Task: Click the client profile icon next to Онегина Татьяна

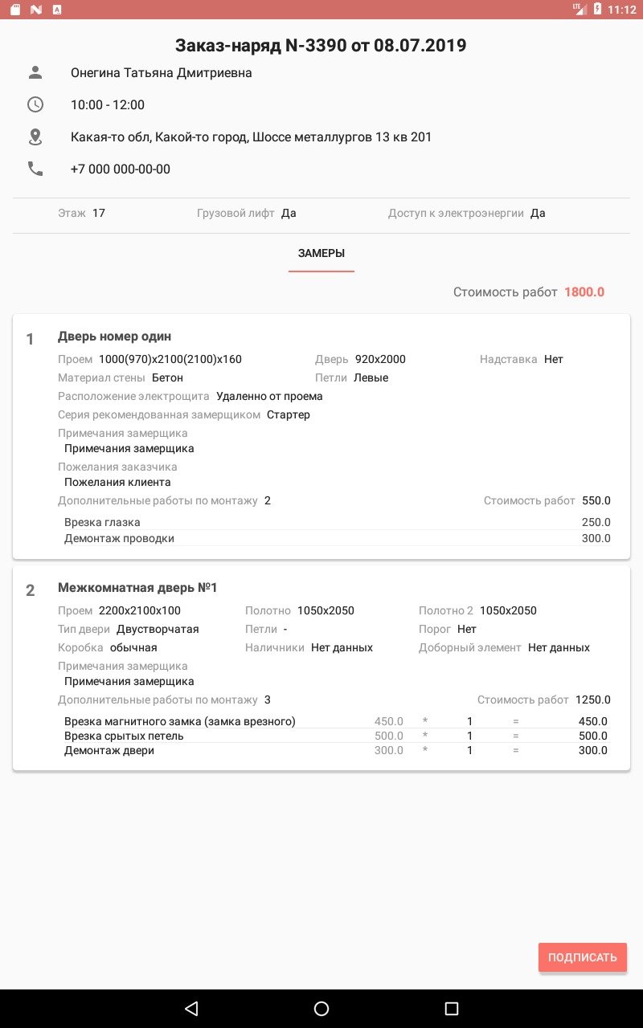Action: coord(35,72)
